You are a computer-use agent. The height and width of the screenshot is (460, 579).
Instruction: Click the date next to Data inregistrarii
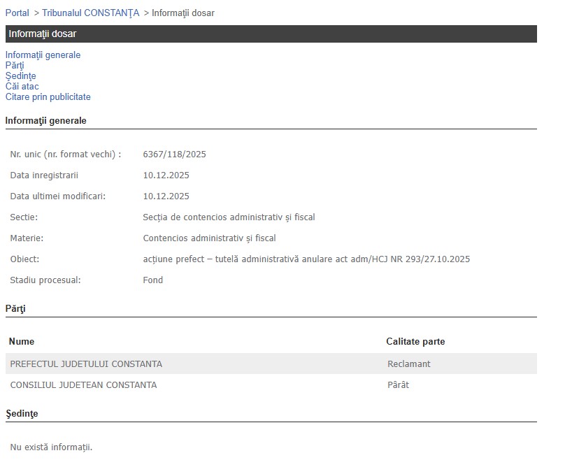click(166, 175)
